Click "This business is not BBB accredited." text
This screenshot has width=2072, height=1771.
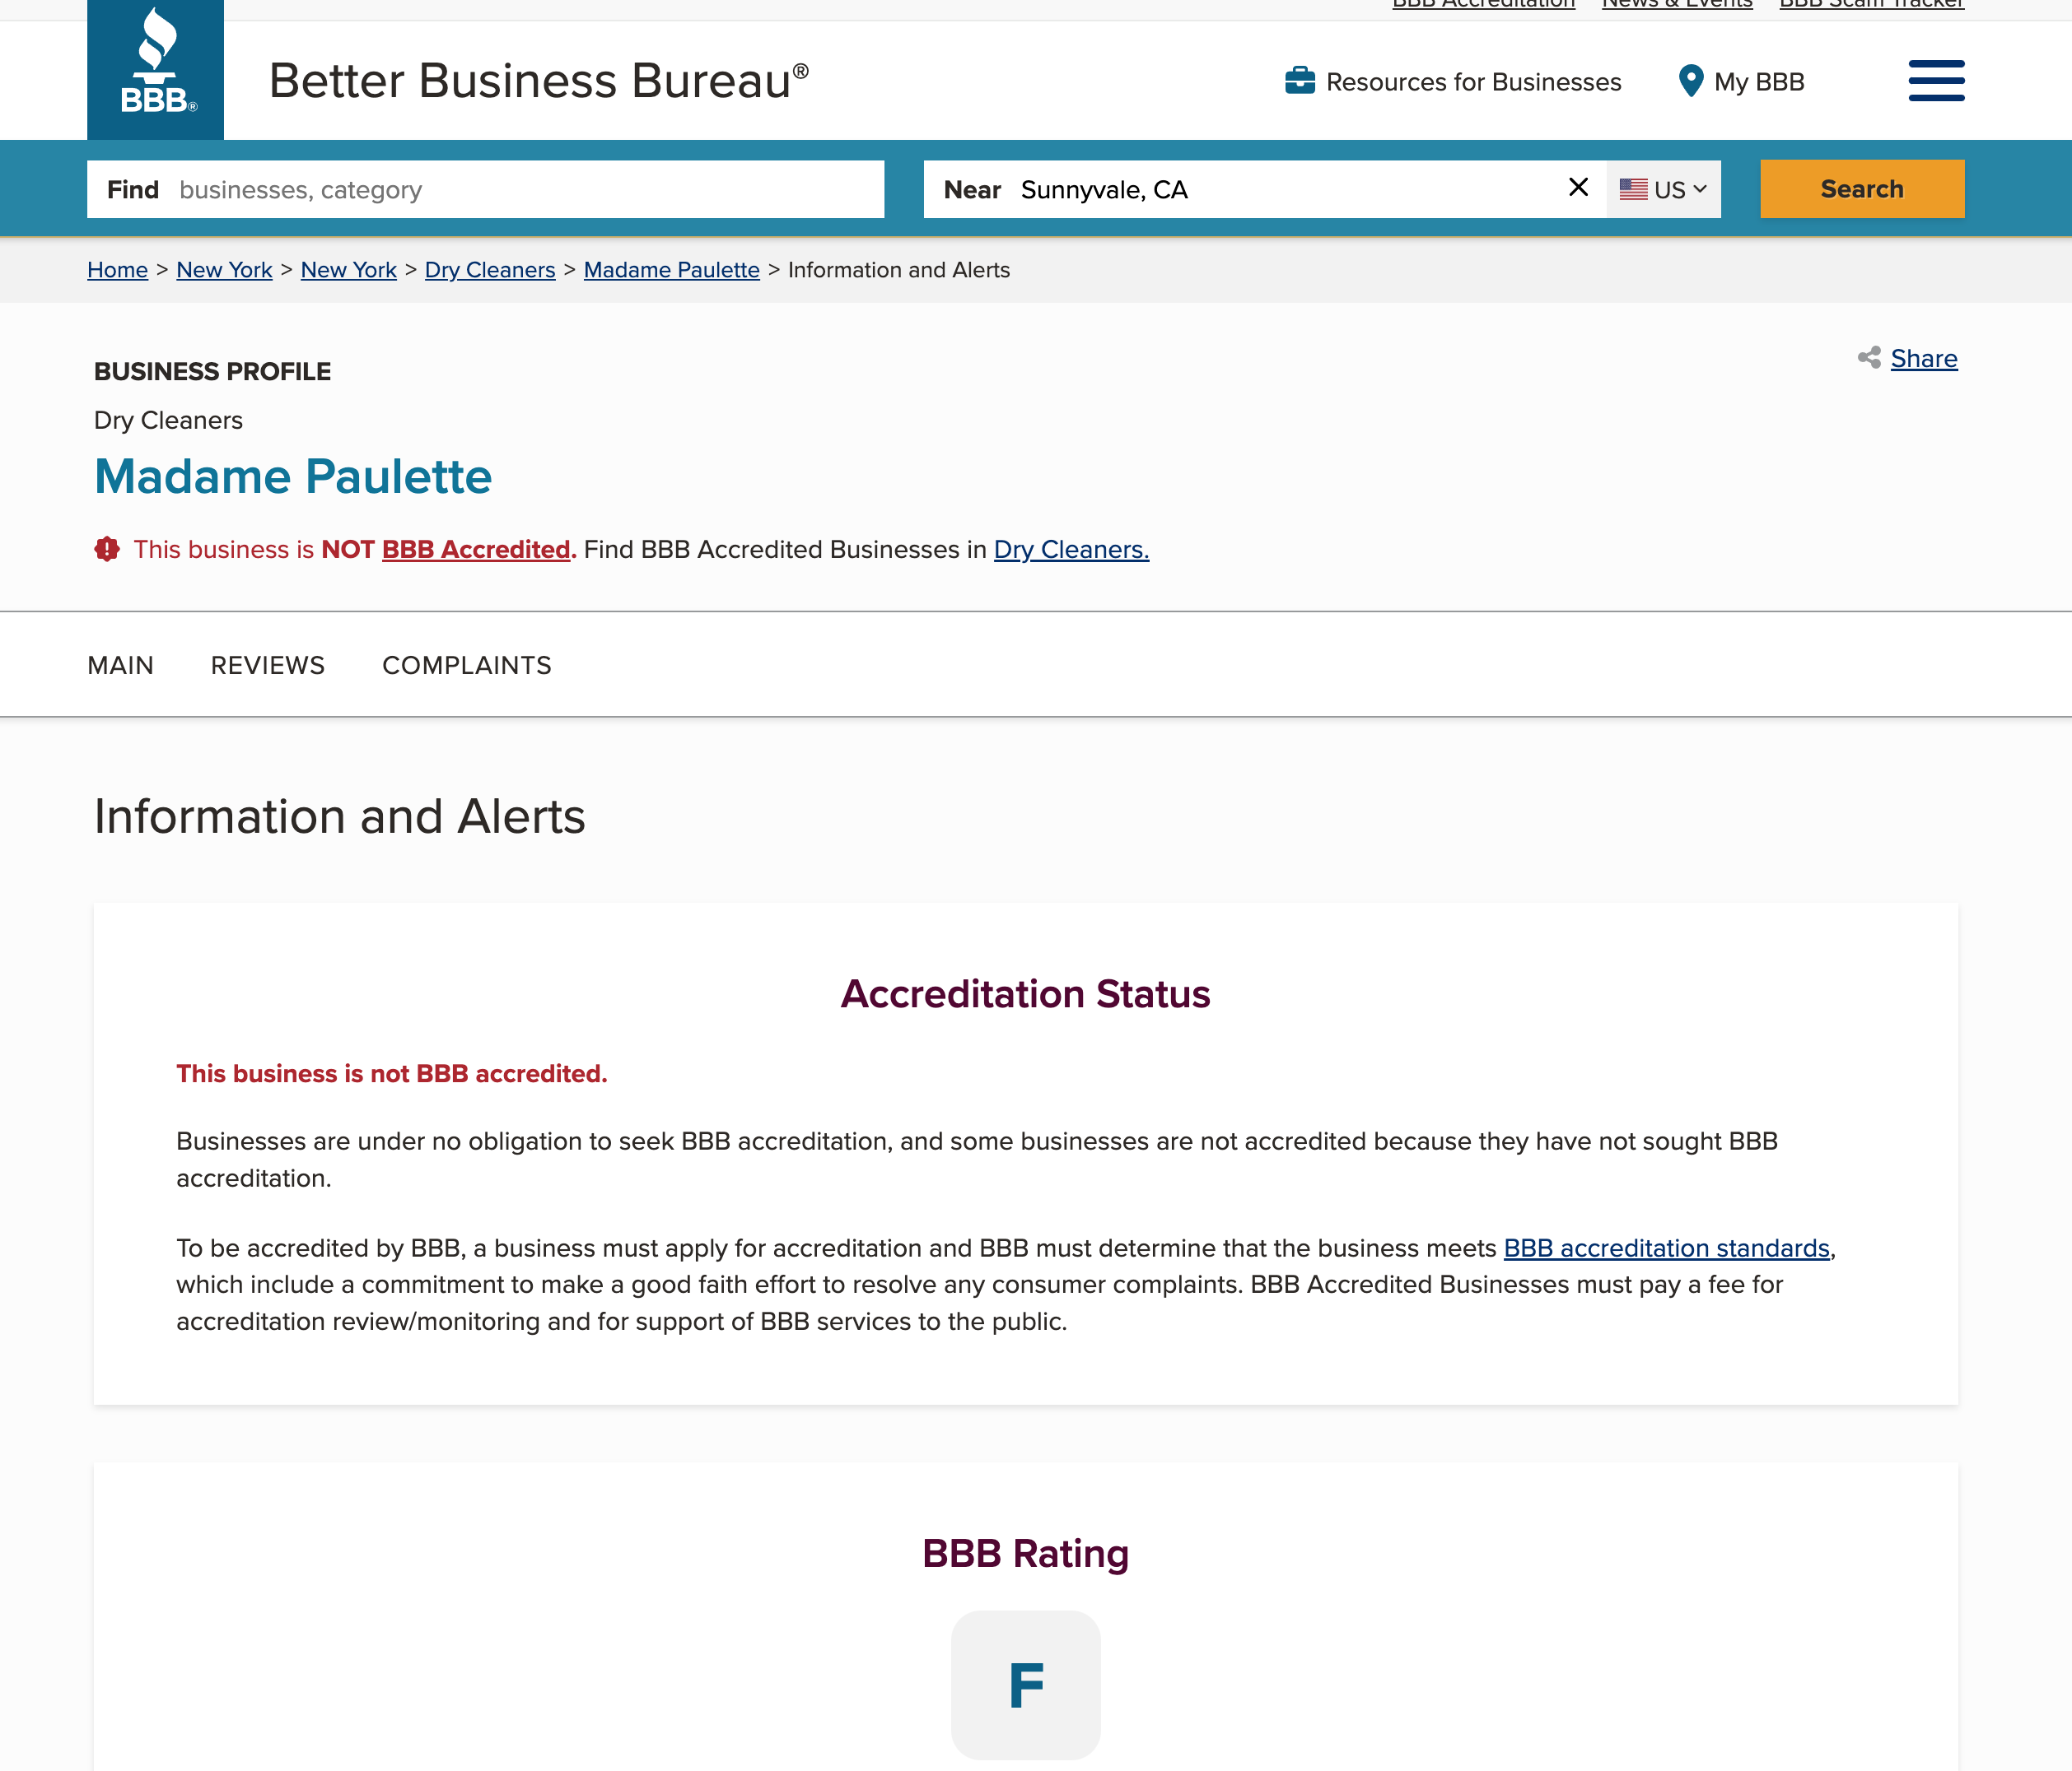[x=392, y=1073]
